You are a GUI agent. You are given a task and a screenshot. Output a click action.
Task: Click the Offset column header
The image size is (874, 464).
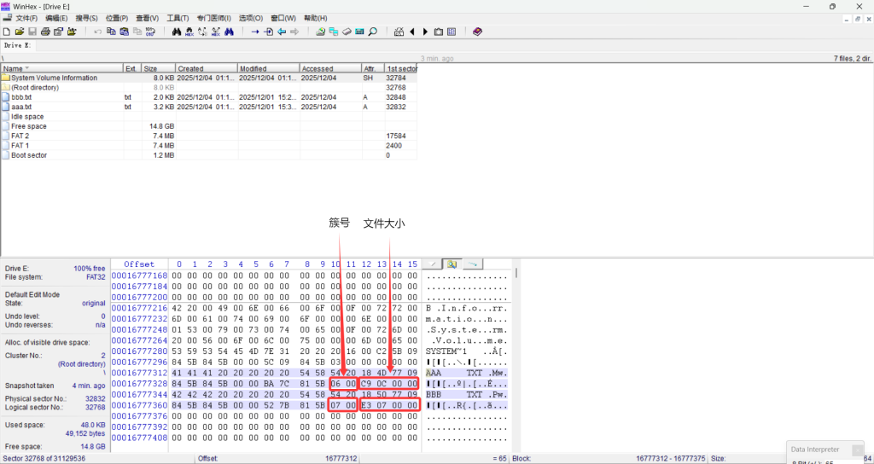pyautogui.click(x=138, y=264)
